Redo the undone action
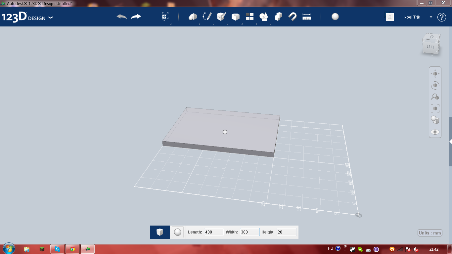 136,17
